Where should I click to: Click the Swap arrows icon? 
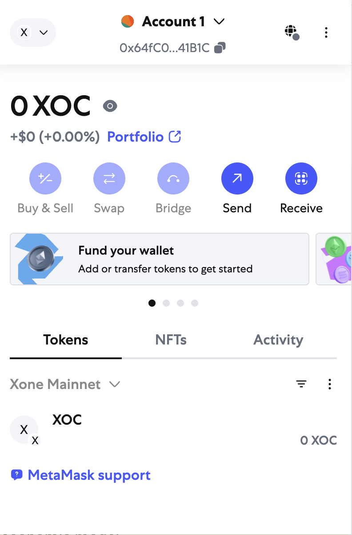tap(109, 179)
